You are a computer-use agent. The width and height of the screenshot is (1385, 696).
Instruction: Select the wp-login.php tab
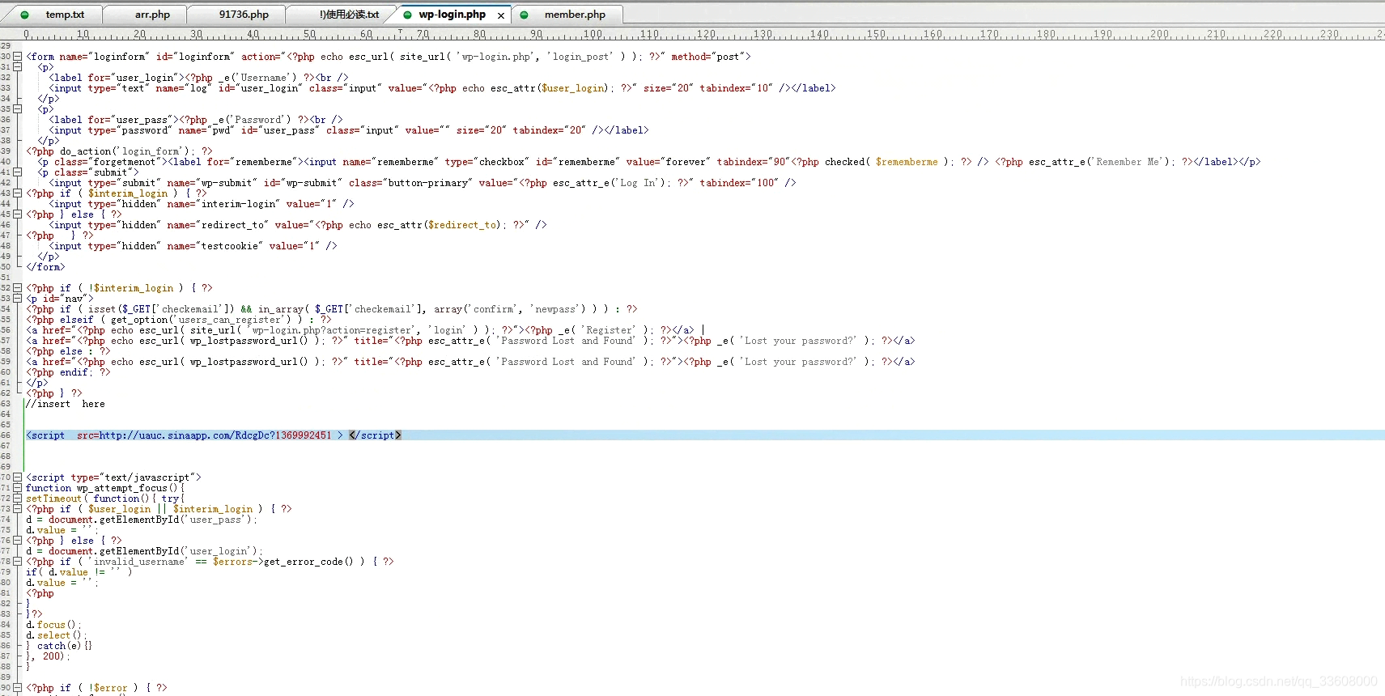[452, 15]
